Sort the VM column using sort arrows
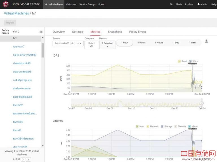The height and width of the screenshot is (162, 217). (19, 32)
